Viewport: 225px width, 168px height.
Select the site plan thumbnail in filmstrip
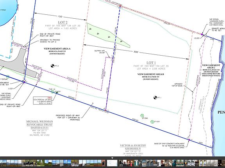(112, 163)
